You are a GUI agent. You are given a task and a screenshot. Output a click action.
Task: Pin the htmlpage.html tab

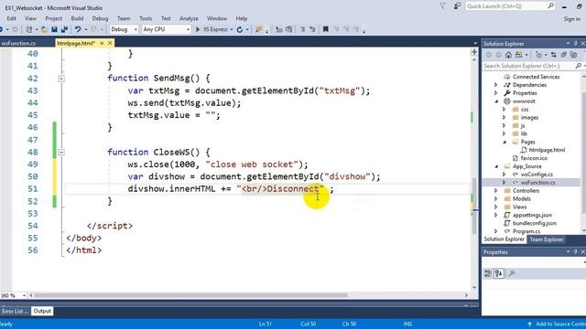tap(102, 43)
